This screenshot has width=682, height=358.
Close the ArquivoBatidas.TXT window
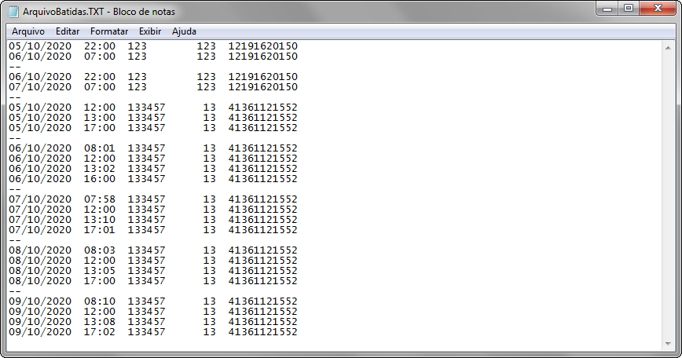(656, 9)
